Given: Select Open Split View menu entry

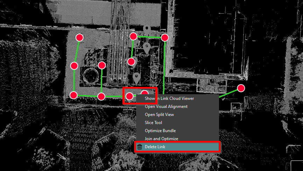Looking at the screenshot, I should click(x=159, y=115).
